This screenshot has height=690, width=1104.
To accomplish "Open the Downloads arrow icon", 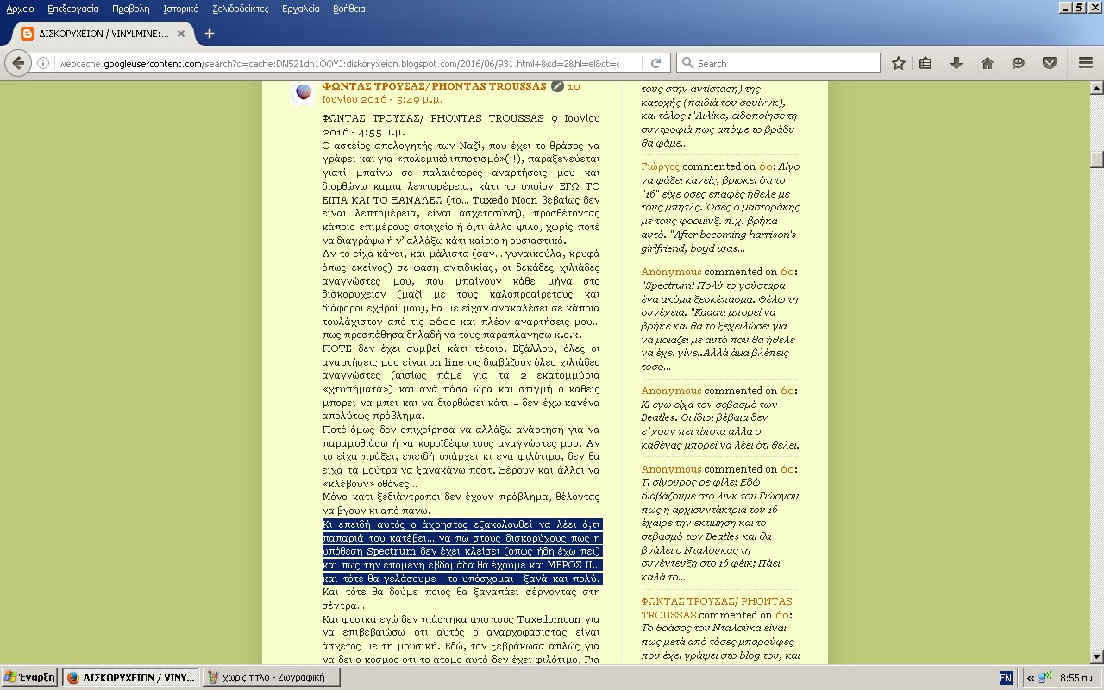I will 957,63.
